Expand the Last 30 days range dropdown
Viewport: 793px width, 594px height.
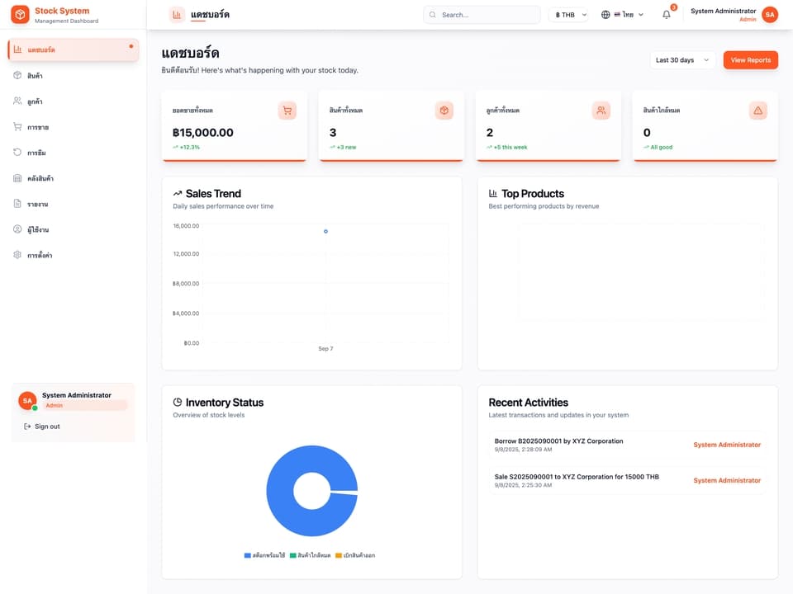(682, 60)
